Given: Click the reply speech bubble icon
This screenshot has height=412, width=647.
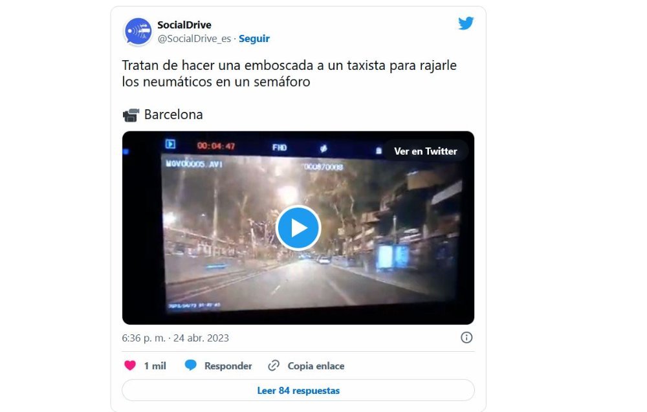Looking at the screenshot, I should pyautogui.click(x=191, y=365).
